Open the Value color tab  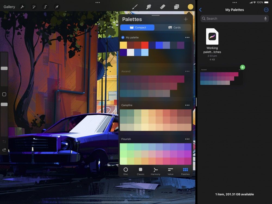pos(170,171)
